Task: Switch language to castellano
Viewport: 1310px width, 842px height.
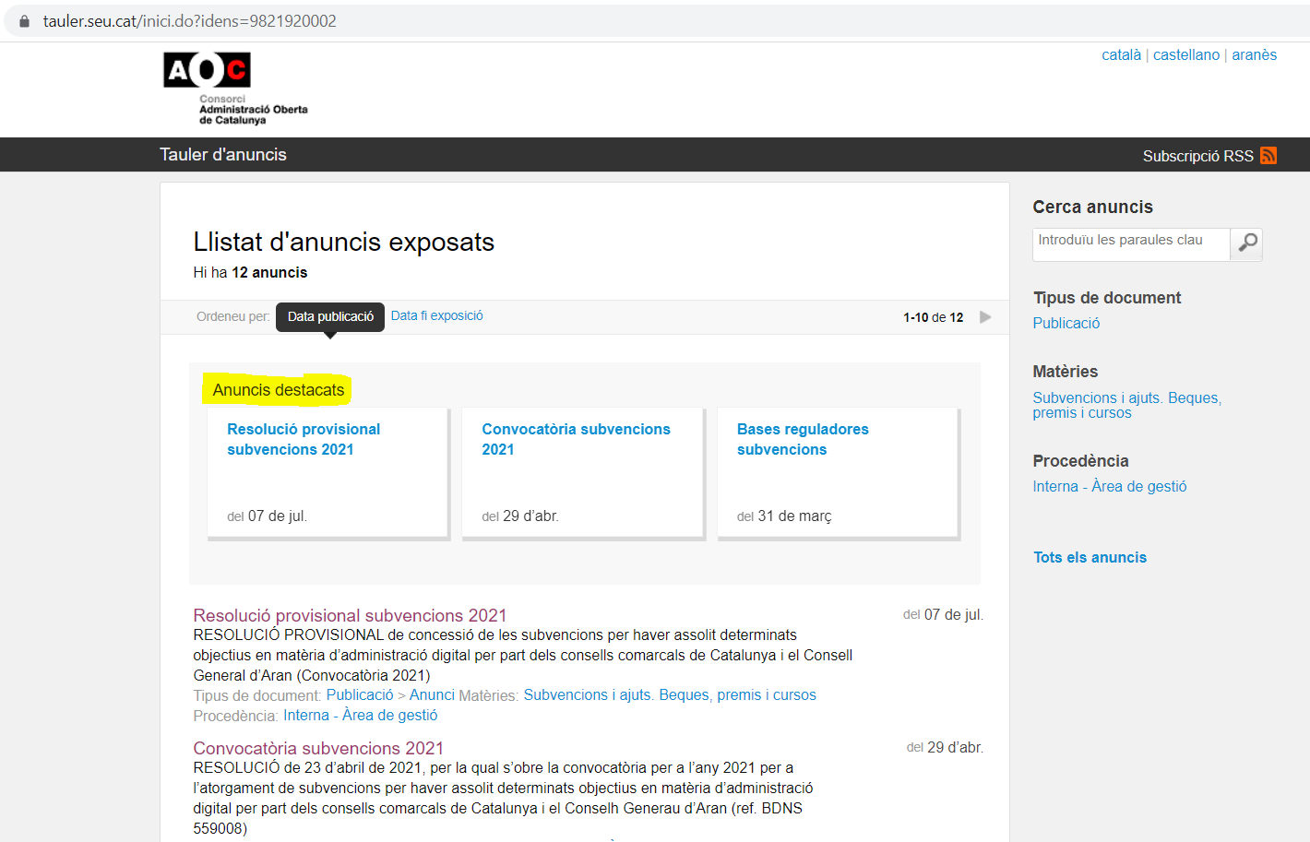Action: point(1185,55)
